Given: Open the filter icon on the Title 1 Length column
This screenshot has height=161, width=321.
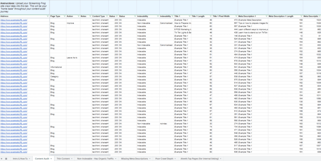Looking at the screenshot, I should tap(210, 16).
